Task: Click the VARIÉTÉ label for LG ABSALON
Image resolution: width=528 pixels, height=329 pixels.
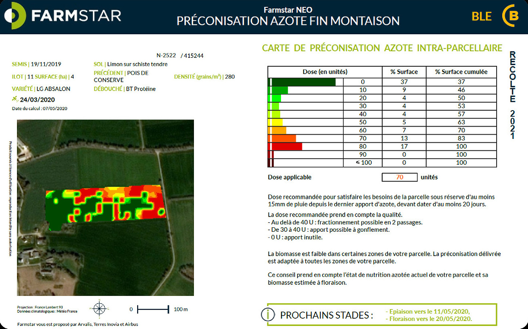Action: coord(22,89)
